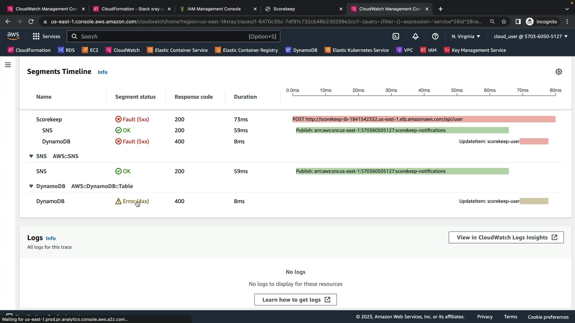Open Segments Timeline settings gear
Image resolution: width=575 pixels, height=323 pixels.
coord(559,72)
